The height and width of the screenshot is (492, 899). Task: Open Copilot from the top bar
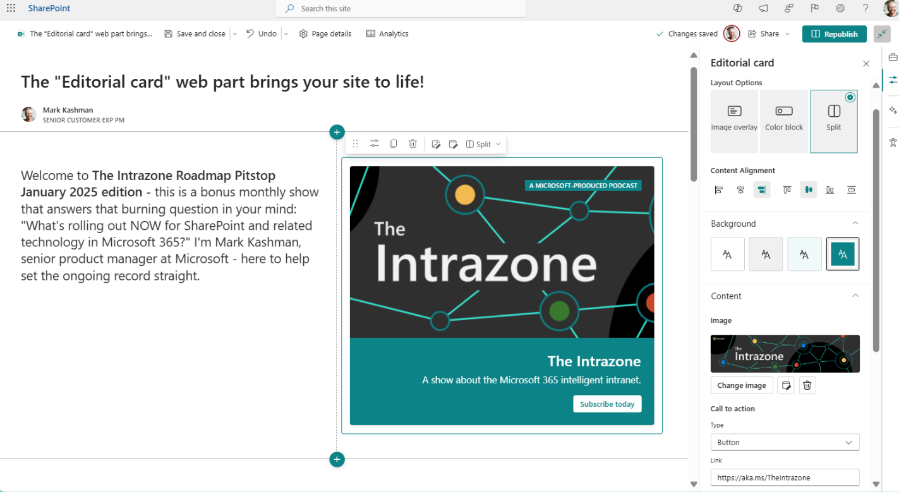pyautogui.click(x=737, y=8)
